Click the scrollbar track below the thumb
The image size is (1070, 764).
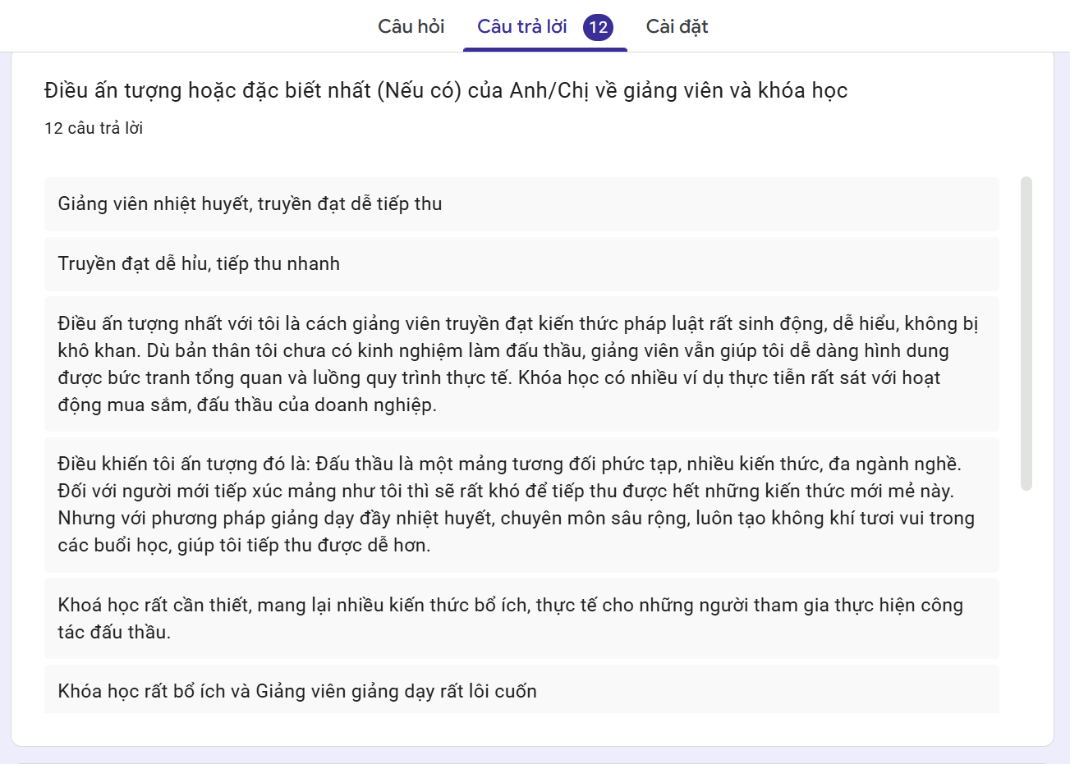coord(1026,602)
